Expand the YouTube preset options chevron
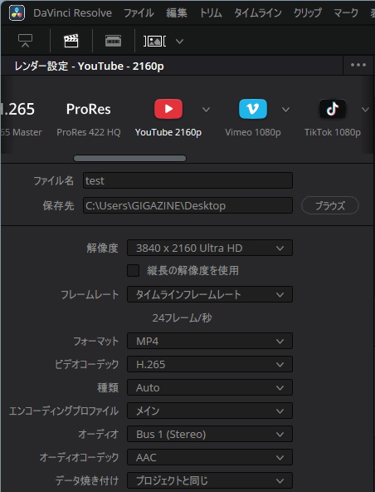Image resolution: width=375 pixels, height=492 pixels. [x=206, y=110]
